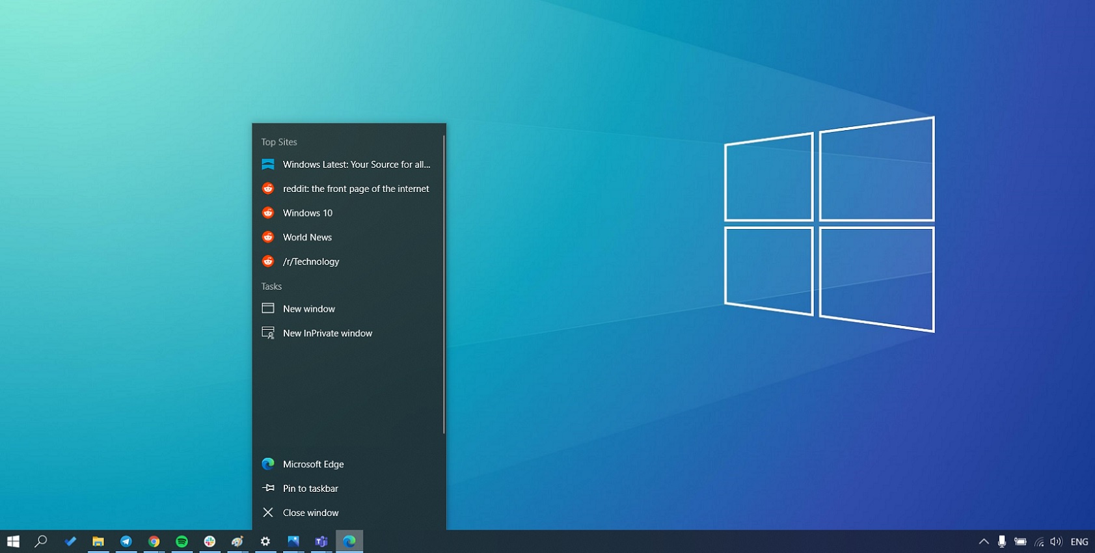Switch input language via ENG indicator
This screenshot has height=553, width=1095.
[x=1079, y=541]
